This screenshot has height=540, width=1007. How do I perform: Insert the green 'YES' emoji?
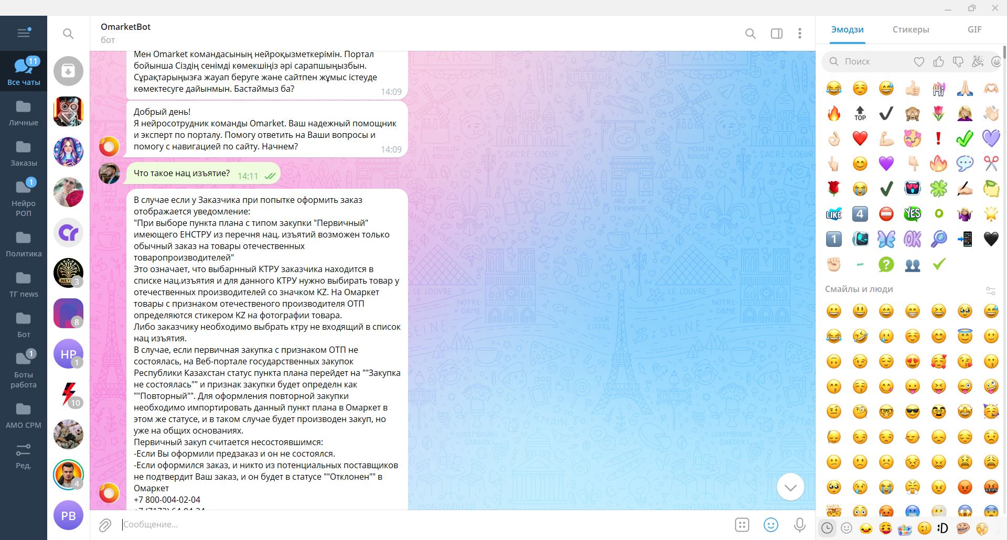(913, 214)
